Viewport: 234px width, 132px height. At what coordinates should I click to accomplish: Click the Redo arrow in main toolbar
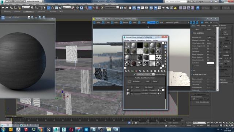coord(7,8)
